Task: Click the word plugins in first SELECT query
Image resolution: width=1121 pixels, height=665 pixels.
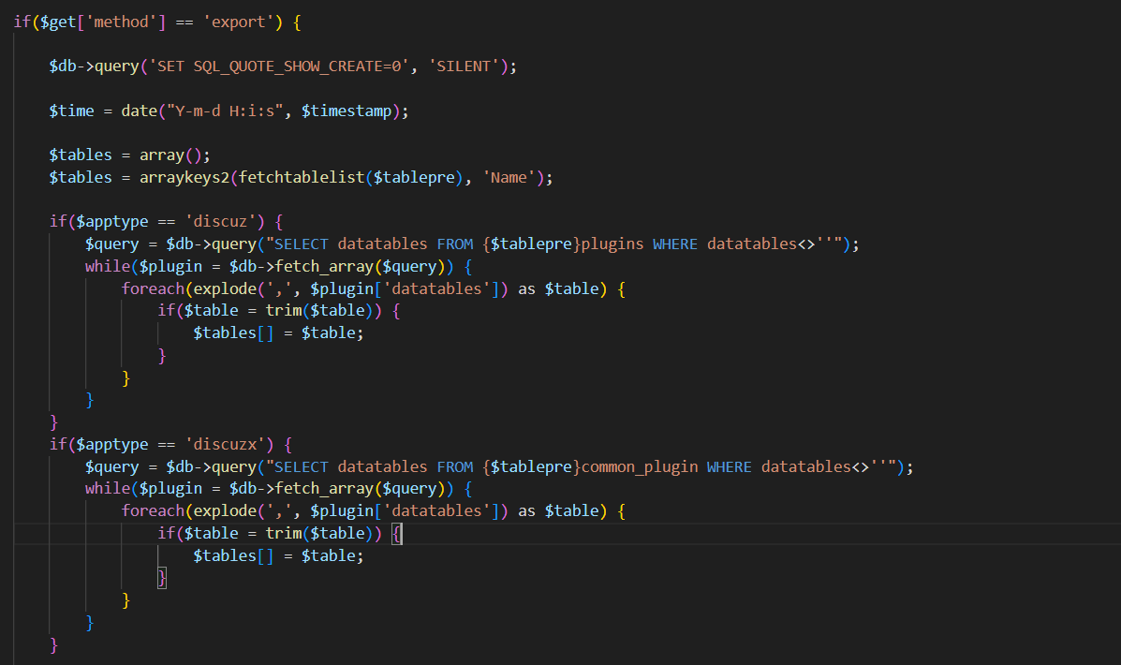Action: point(613,244)
